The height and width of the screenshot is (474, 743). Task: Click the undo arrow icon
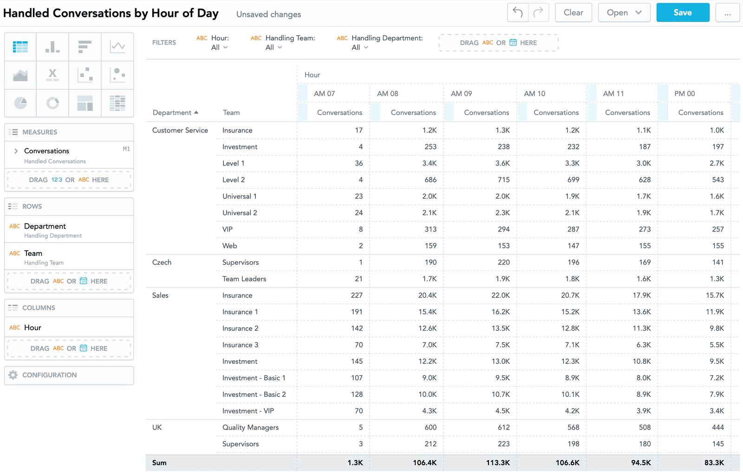517,13
